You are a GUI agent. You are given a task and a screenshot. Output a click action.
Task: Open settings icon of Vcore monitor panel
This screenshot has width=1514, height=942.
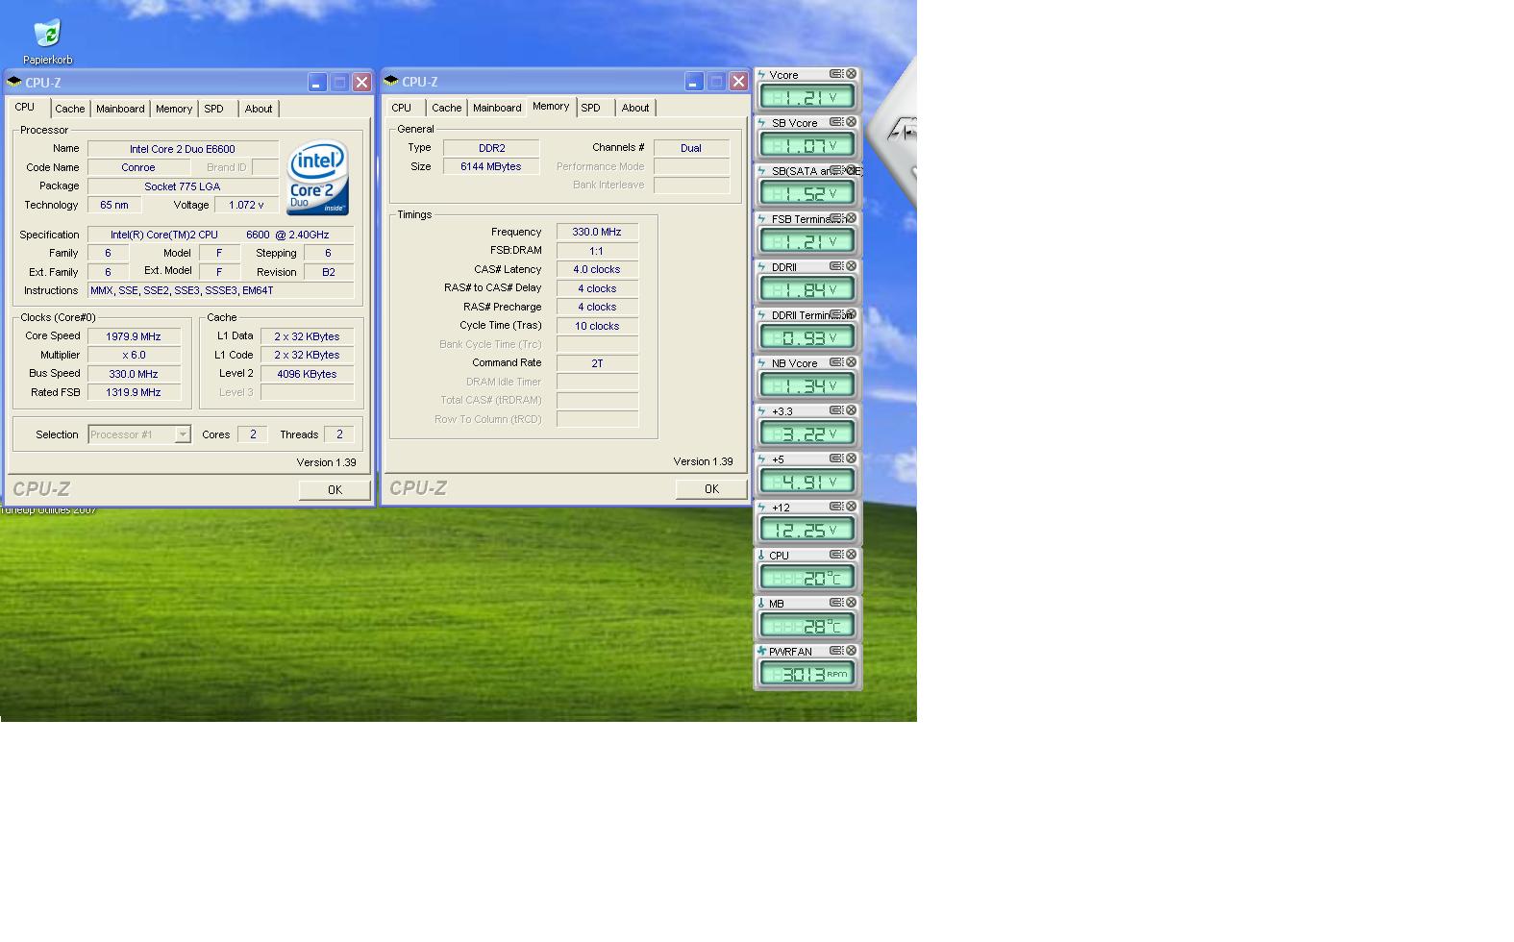(x=836, y=74)
